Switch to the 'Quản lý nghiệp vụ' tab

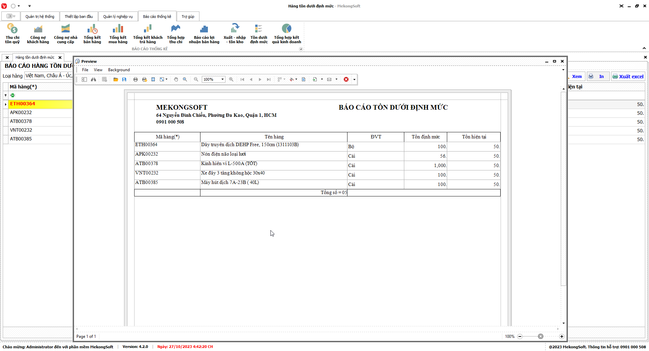(118, 17)
